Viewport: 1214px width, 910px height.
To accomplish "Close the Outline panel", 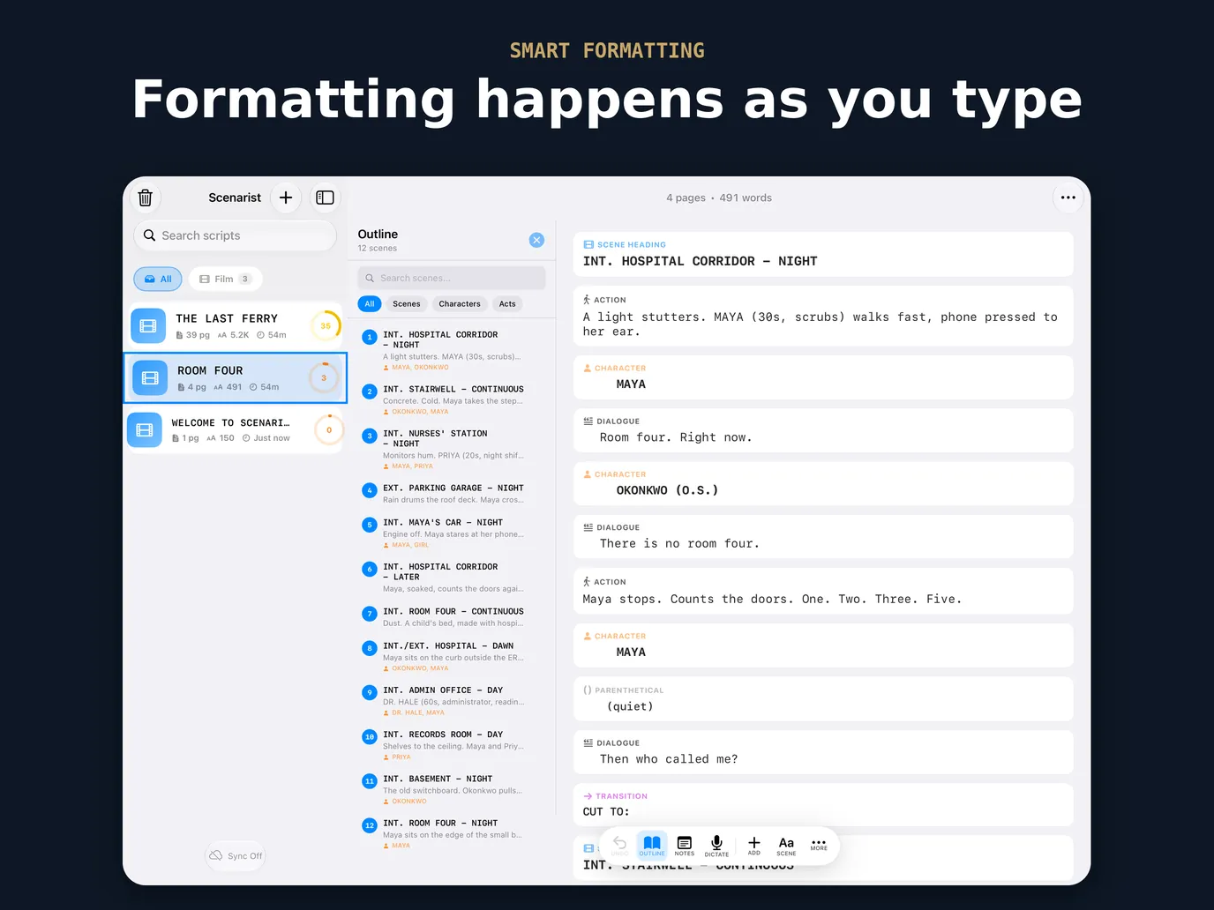I will click(536, 240).
